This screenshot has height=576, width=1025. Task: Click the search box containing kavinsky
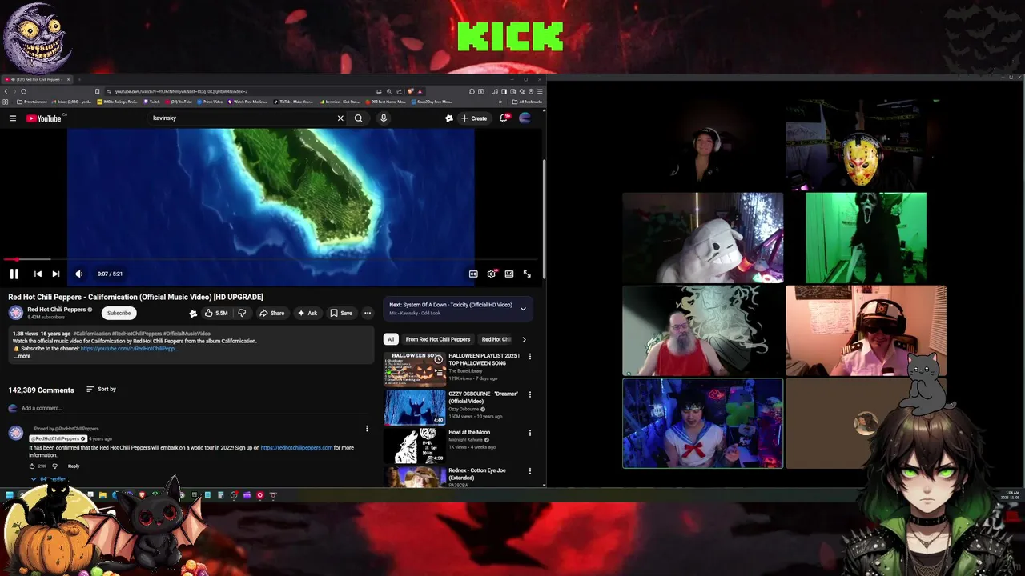(x=240, y=118)
